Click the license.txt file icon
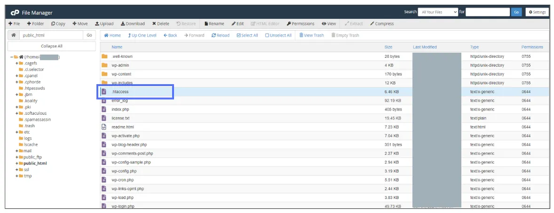 [104, 118]
